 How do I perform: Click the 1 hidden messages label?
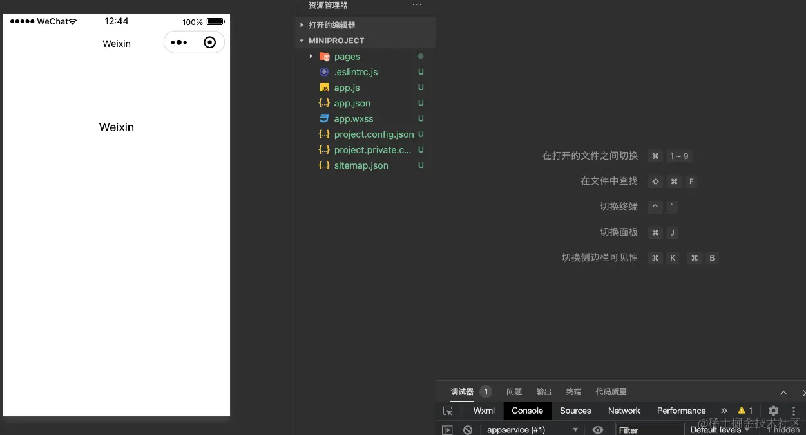pos(783,430)
